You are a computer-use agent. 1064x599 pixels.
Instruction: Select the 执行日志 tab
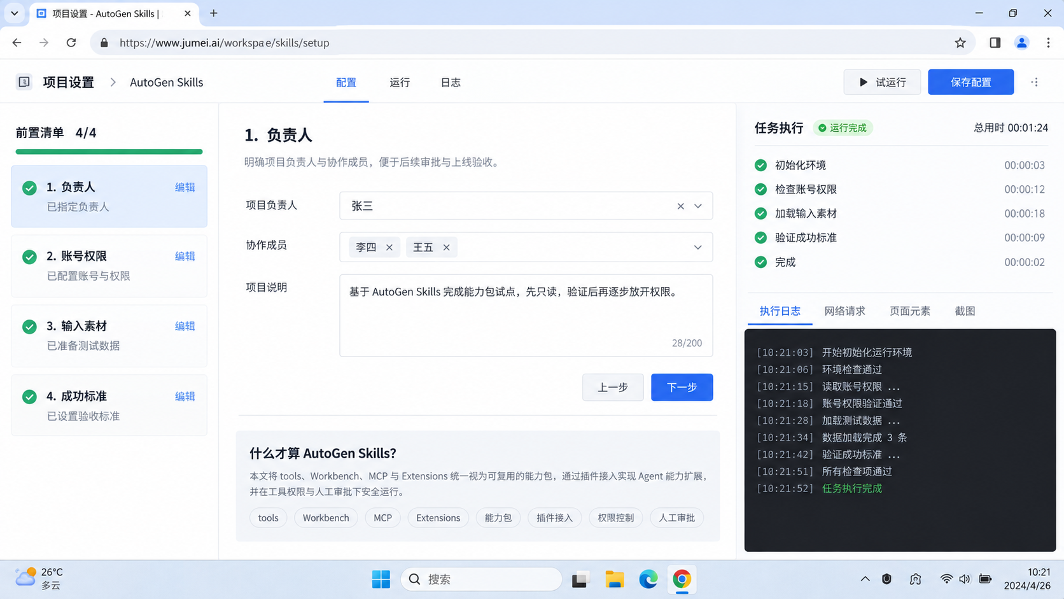(x=780, y=311)
